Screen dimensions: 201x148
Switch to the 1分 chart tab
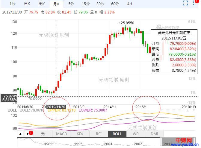click(12, 4)
